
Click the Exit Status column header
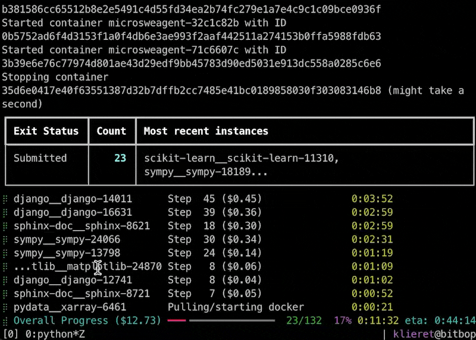pyautogui.click(x=46, y=131)
